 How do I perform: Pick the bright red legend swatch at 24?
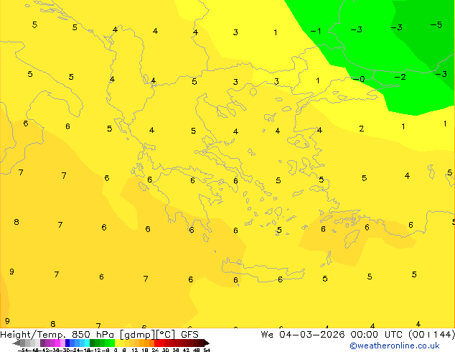coord(156,343)
